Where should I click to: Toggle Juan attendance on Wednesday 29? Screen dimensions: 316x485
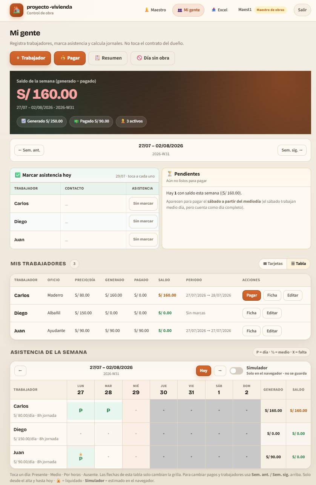pos(136,457)
